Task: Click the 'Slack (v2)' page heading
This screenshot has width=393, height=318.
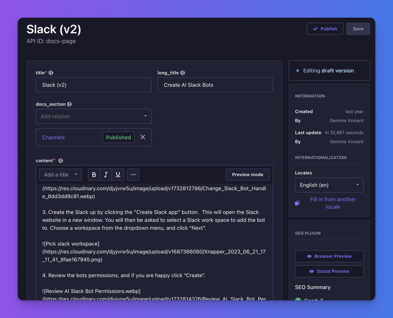Action: 54,29
